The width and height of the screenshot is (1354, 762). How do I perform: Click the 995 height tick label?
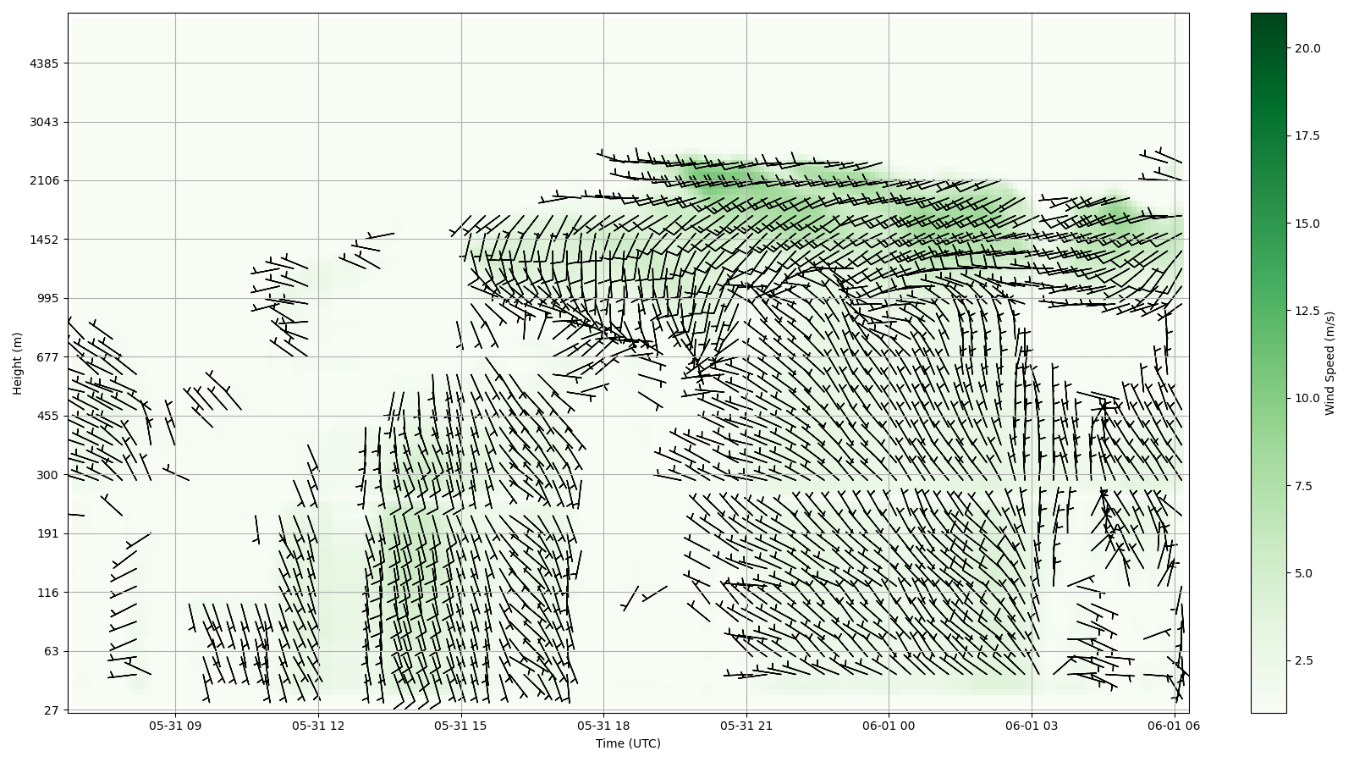(x=47, y=298)
